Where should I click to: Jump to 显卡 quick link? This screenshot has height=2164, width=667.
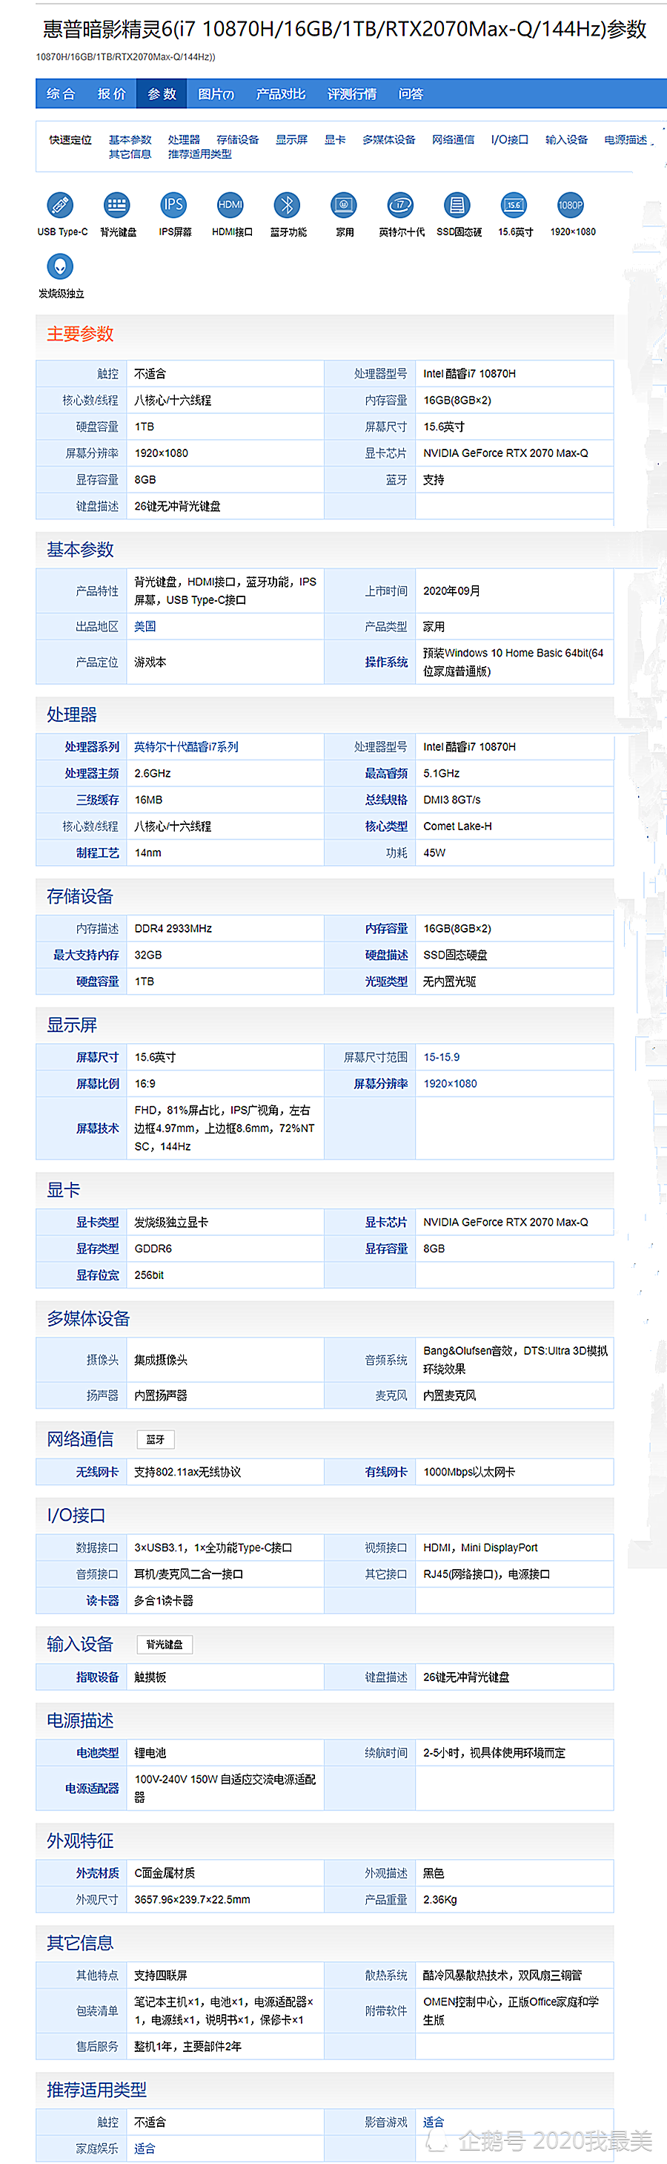[335, 140]
